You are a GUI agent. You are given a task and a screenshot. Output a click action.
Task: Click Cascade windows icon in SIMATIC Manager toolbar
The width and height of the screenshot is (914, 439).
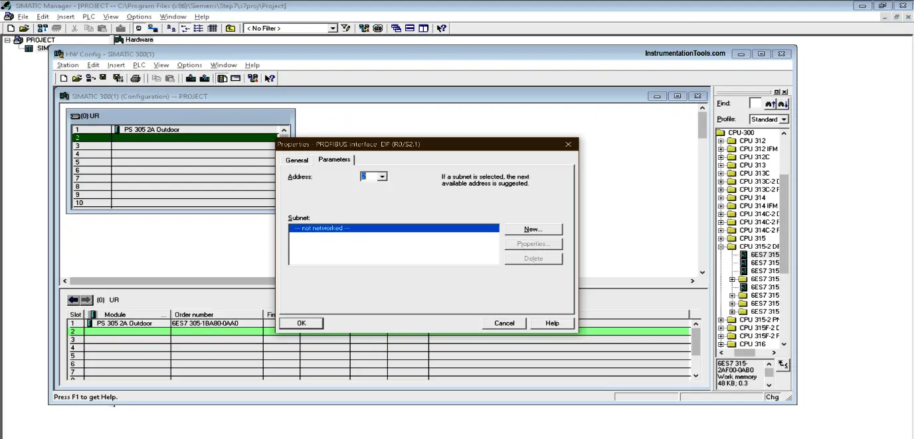[396, 29]
